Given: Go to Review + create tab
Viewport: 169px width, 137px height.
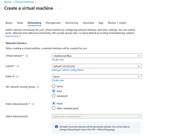Looking at the screenshot, I should tap(117, 23).
